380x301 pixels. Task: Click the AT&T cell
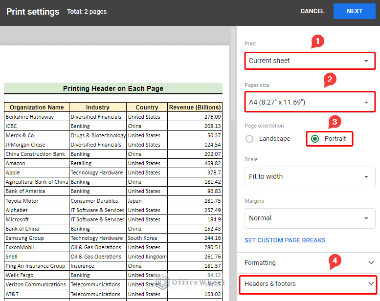pos(37,294)
